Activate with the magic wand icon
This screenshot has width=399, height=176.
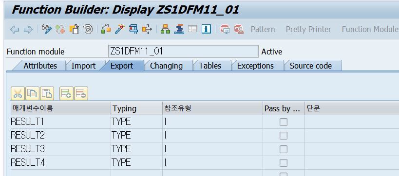tap(119, 30)
